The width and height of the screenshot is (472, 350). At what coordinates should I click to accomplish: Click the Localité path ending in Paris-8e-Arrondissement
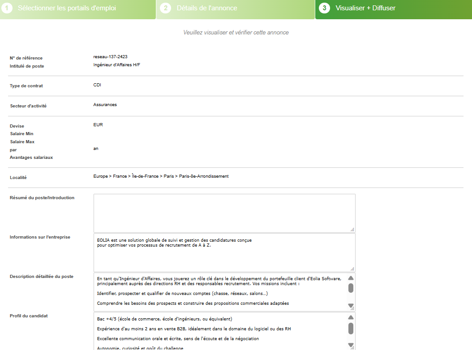click(161, 176)
